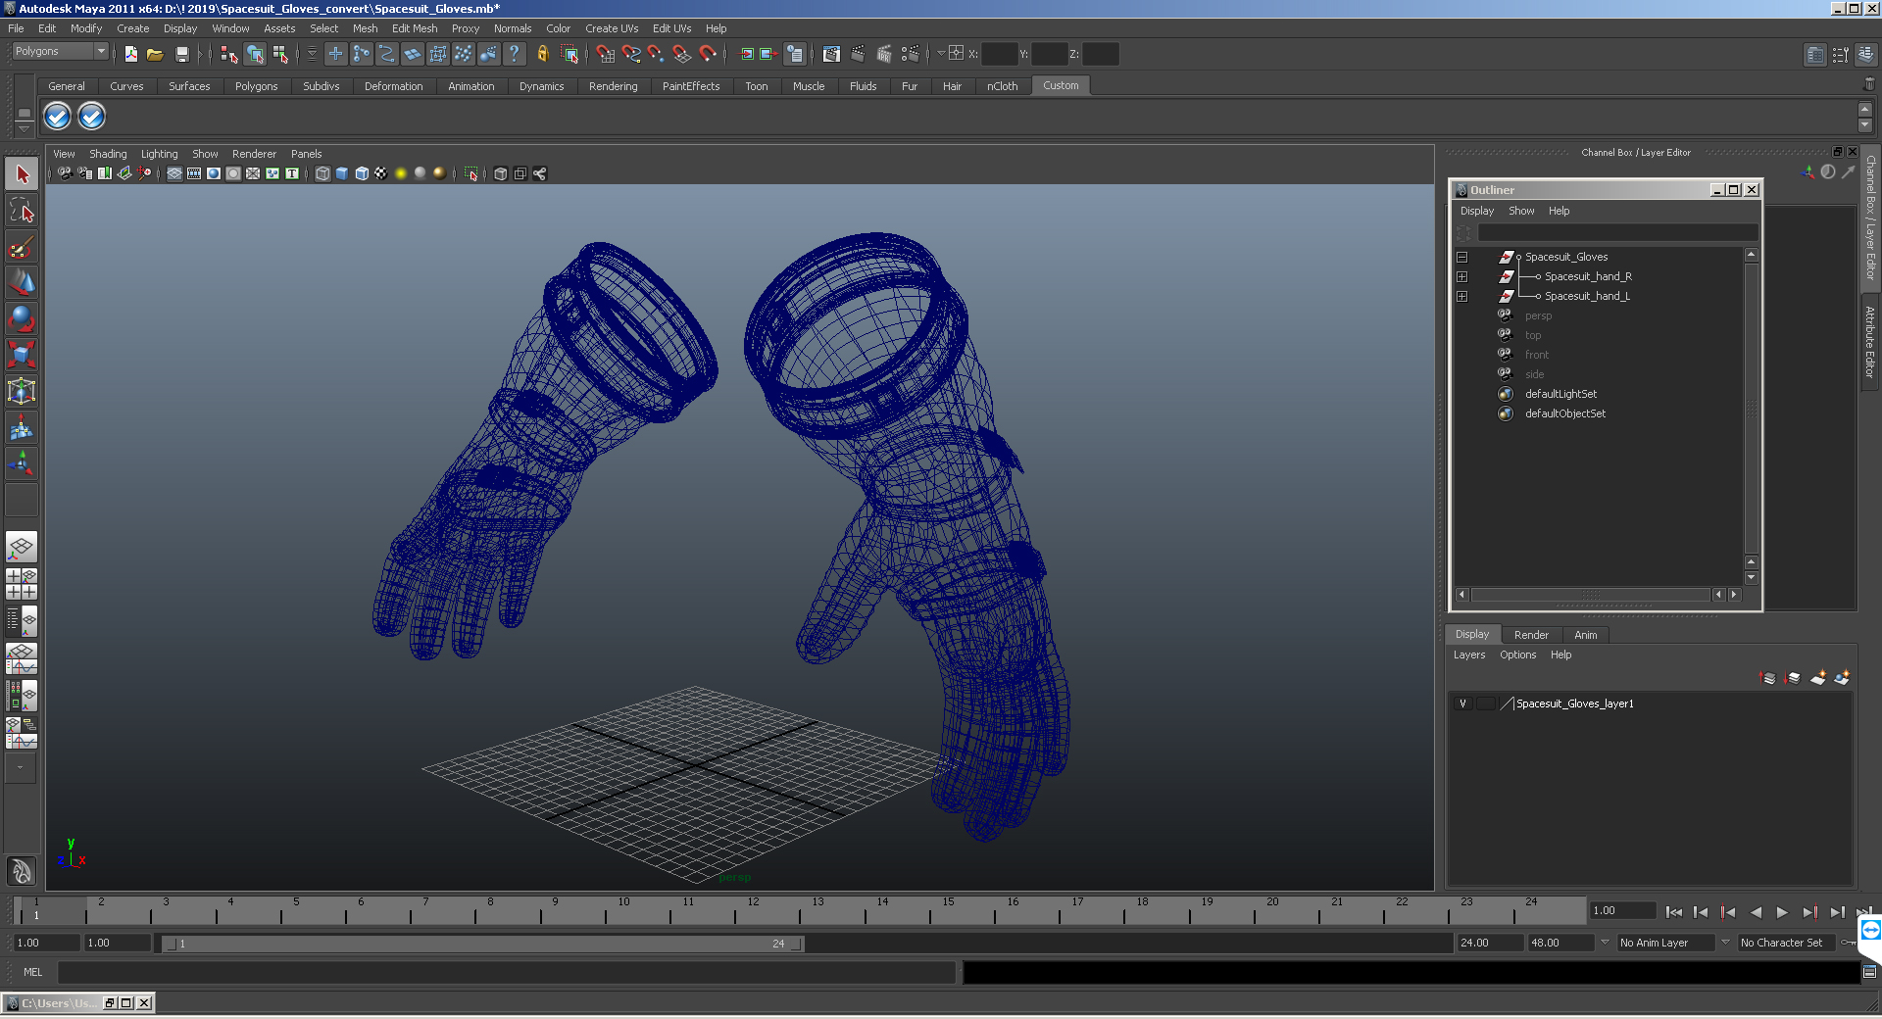
Task: Open the Edit Mesh menu
Action: pyautogui.click(x=415, y=28)
